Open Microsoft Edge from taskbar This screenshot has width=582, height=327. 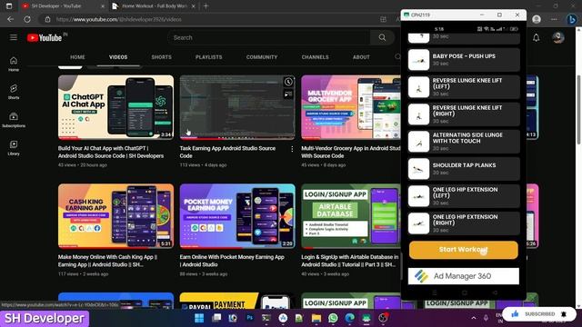pyautogui.click(x=349, y=318)
